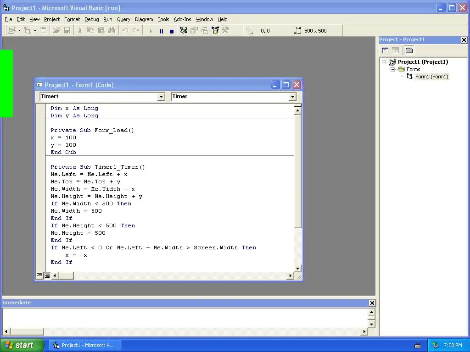Click Immediate window horizontal scroll right arrow
The width and height of the screenshot is (470, 352).
point(364,332)
